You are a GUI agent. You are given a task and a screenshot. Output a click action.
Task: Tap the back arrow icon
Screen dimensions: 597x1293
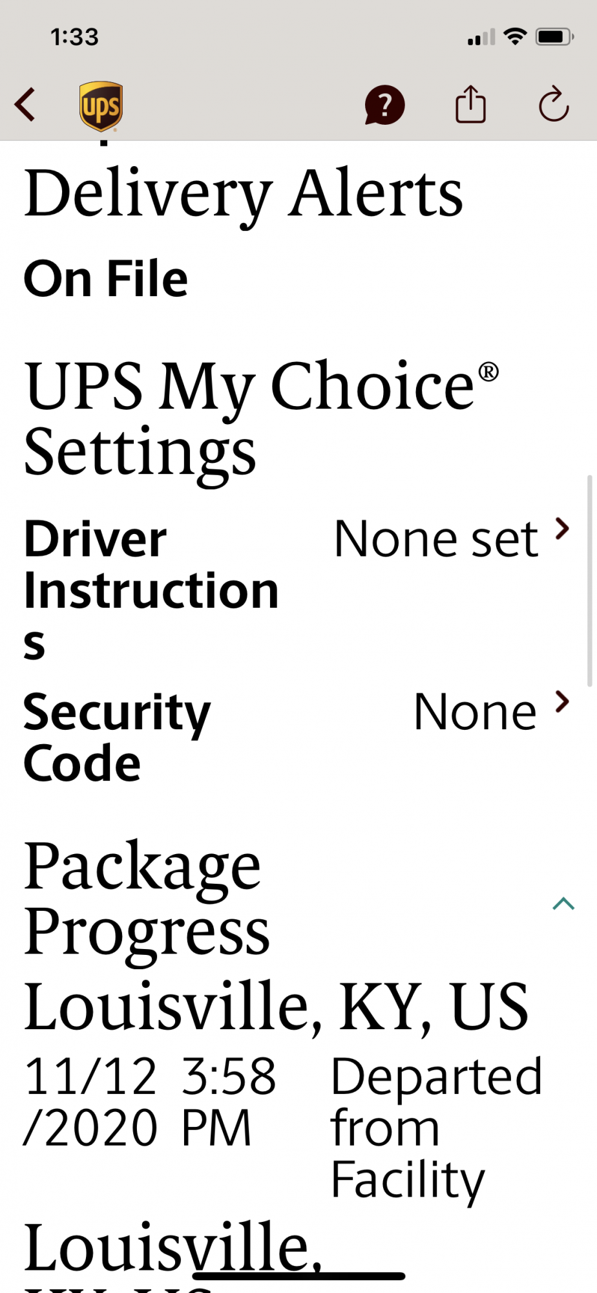tap(25, 105)
